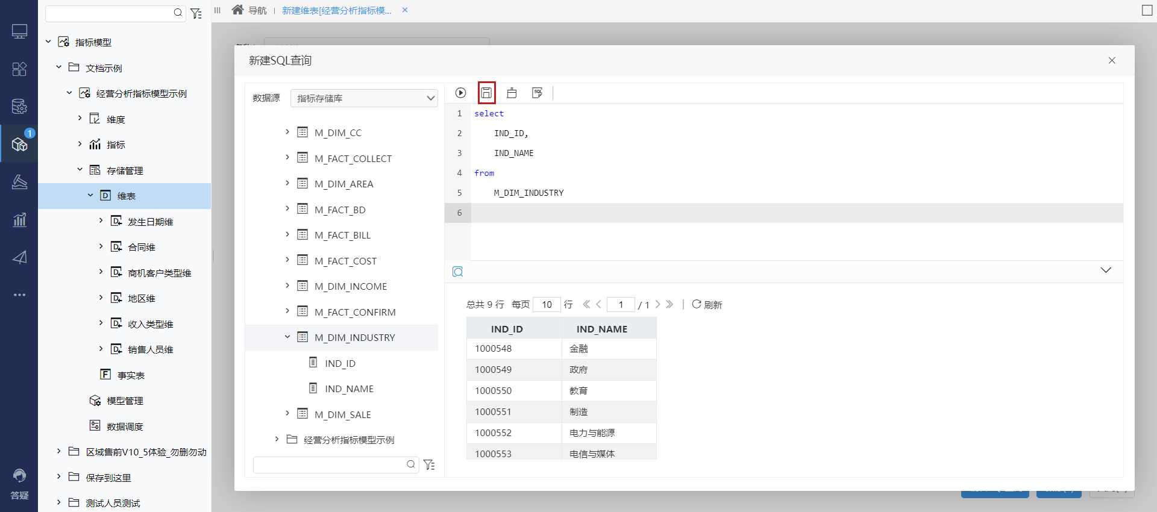The width and height of the screenshot is (1157, 512).
Task: Click the left sidebar paper plane publish icon
Action: pyautogui.click(x=19, y=257)
